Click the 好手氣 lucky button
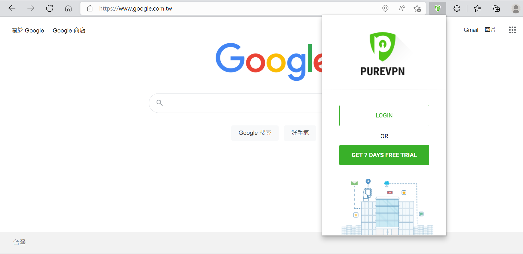Viewport: 523px width, 254px height. 300,133
